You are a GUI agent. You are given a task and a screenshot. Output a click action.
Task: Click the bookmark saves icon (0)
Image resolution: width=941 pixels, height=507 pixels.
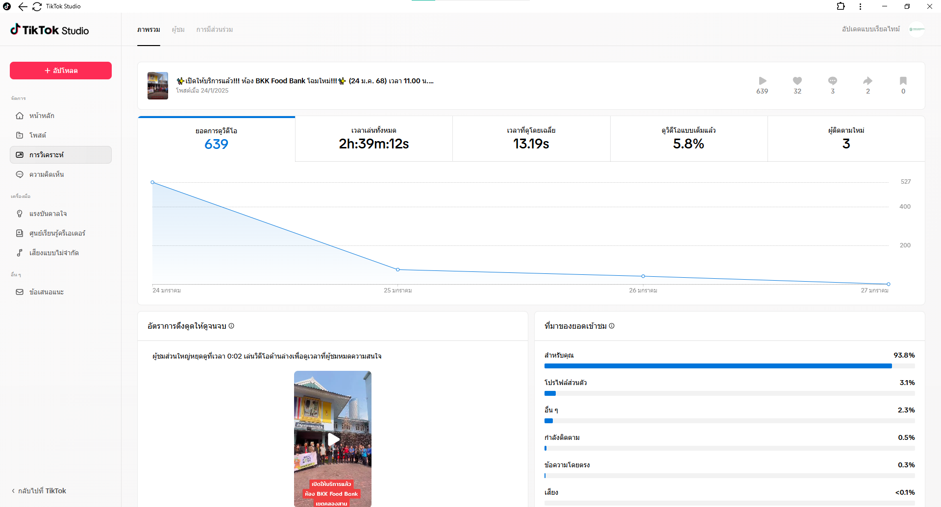pyautogui.click(x=903, y=81)
